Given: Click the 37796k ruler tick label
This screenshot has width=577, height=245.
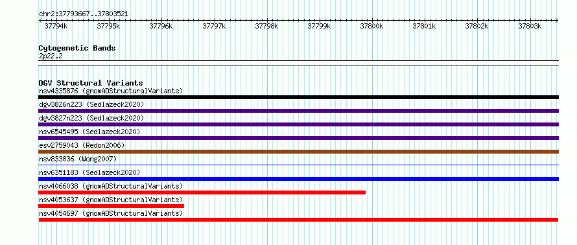Looking at the screenshot, I should [x=161, y=26].
